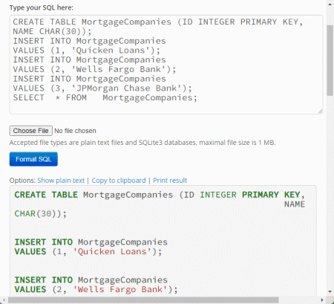Click the vertical scrollbar down arrow
The width and height of the screenshot is (334, 304).
[x=330, y=291]
